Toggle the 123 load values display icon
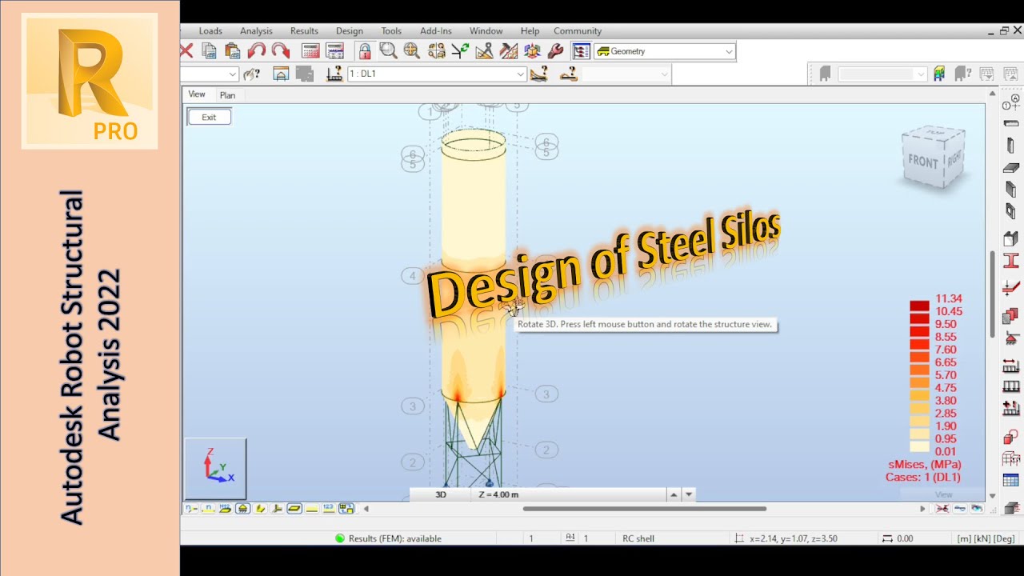Image resolution: width=1024 pixels, height=576 pixels. (329, 509)
